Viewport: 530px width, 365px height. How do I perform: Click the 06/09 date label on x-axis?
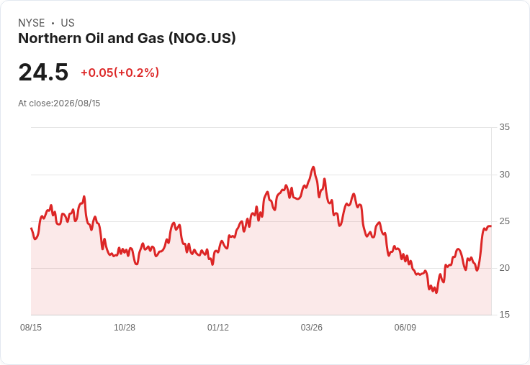point(405,327)
